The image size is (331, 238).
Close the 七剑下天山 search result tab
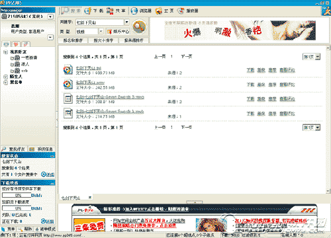point(90,198)
